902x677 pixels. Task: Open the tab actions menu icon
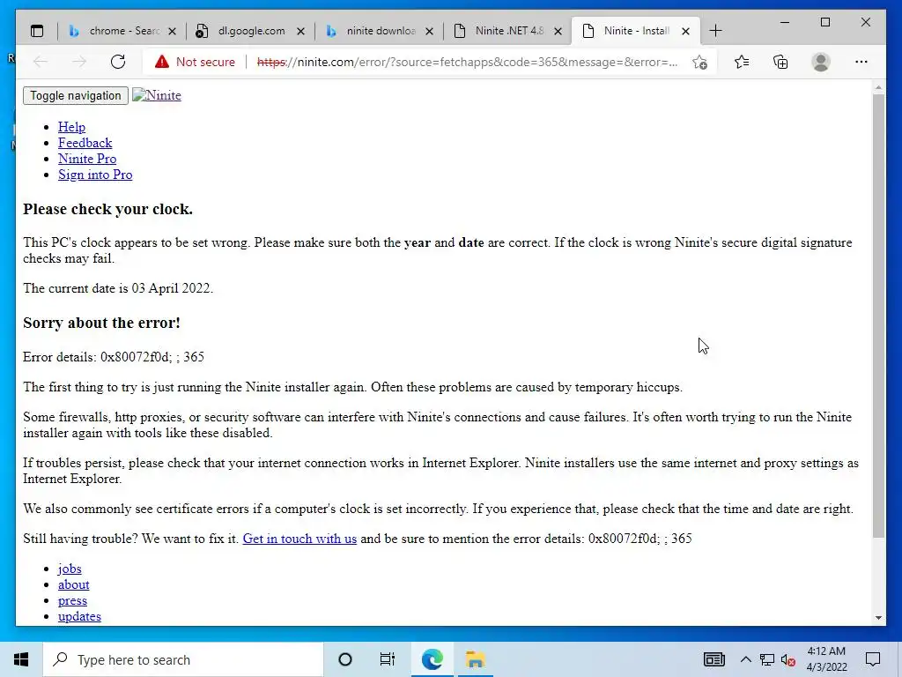(x=37, y=31)
